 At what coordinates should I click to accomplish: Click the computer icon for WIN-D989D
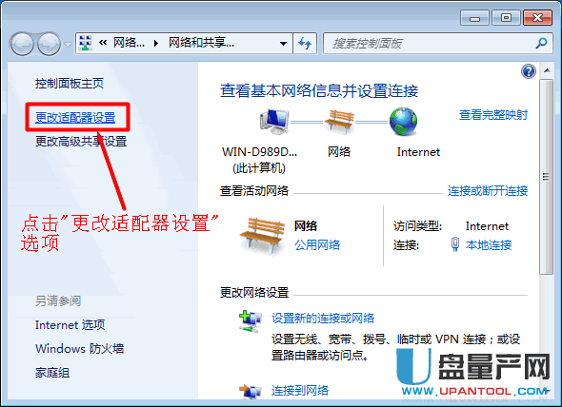pyautogui.click(x=274, y=122)
